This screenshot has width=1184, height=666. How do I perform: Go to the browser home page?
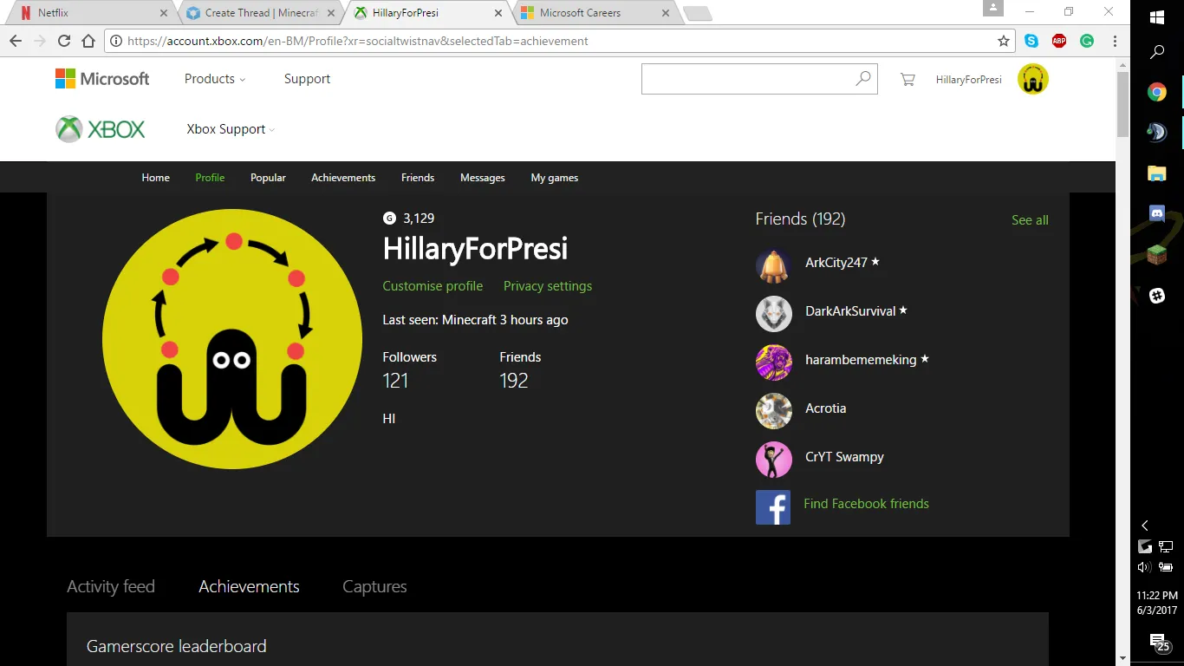coord(88,41)
